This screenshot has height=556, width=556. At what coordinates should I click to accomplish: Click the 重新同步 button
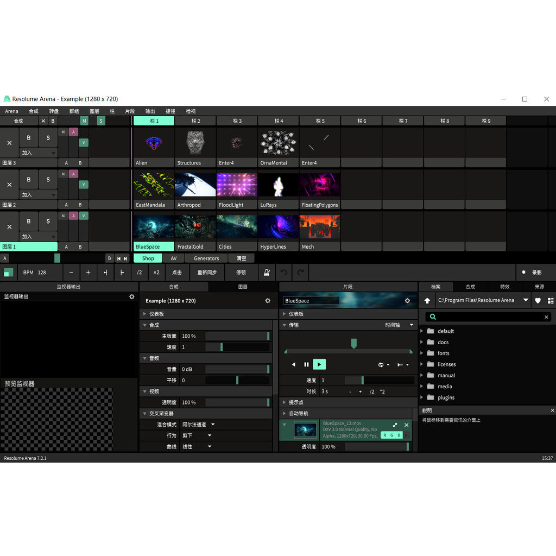tap(207, 273)
